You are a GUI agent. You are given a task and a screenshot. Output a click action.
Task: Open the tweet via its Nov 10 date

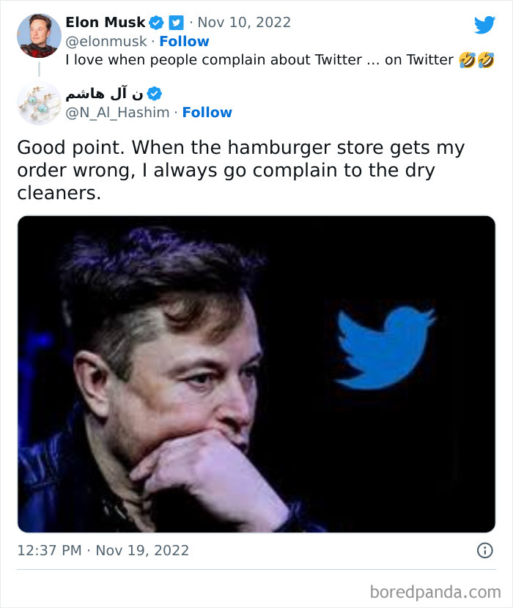coord(247,22)
